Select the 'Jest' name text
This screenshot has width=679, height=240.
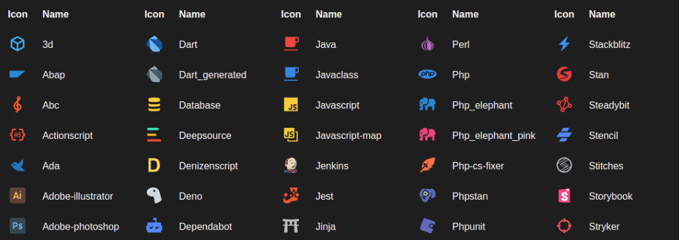(x=324, y=196)
